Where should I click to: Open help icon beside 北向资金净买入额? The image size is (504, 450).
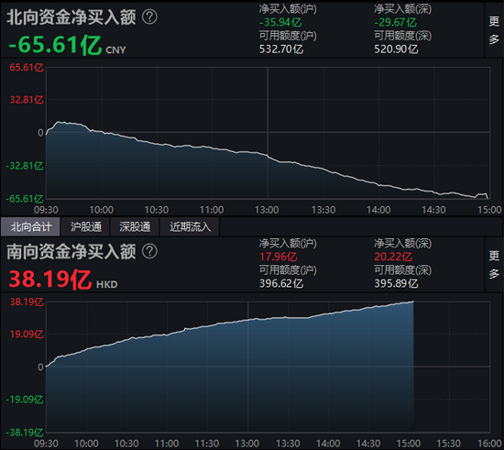149,16
